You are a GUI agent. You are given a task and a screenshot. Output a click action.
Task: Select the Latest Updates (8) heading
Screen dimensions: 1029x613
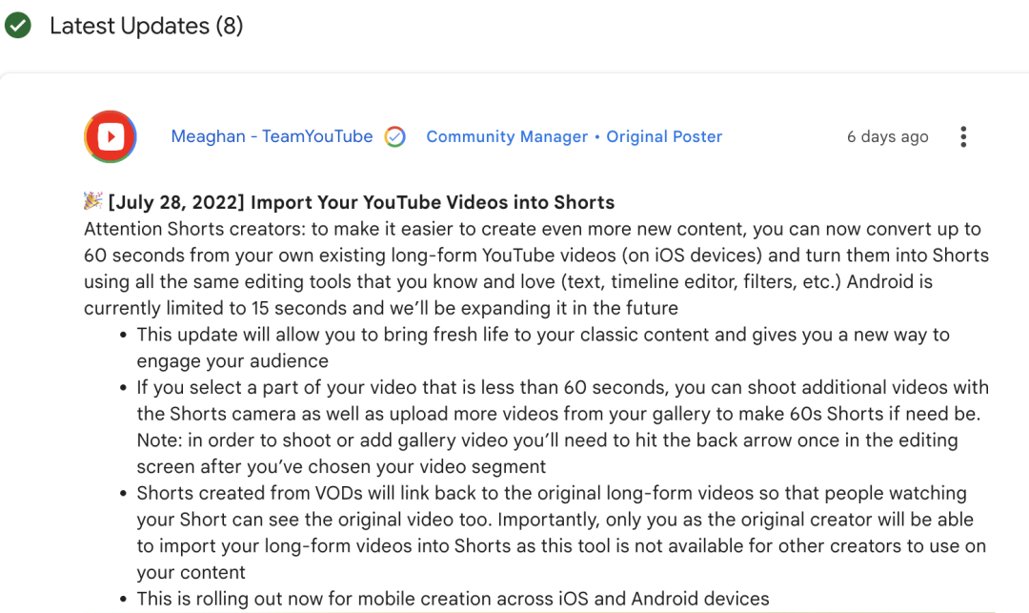146,26
